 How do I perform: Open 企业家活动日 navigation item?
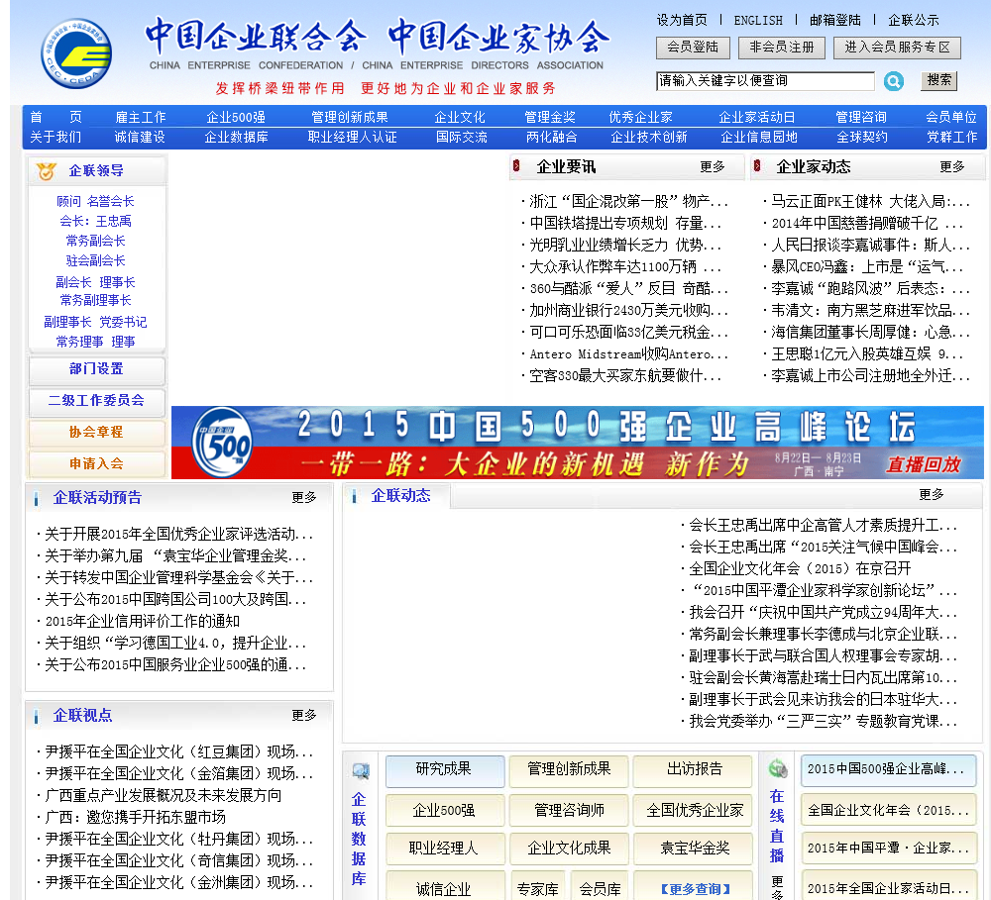[x=756, y=117]
